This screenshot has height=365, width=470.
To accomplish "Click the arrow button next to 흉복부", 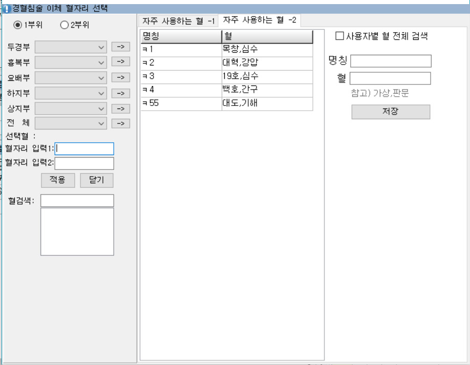I will pyautogui.click(x=120, y=62).
